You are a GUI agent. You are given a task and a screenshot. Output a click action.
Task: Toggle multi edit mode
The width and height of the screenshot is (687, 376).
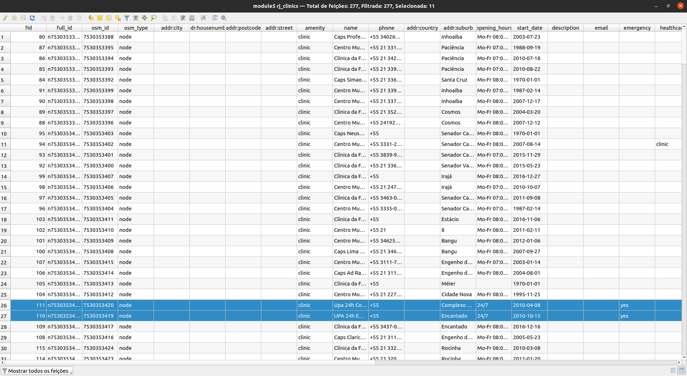pyautogui.click(x=14, y=18)
